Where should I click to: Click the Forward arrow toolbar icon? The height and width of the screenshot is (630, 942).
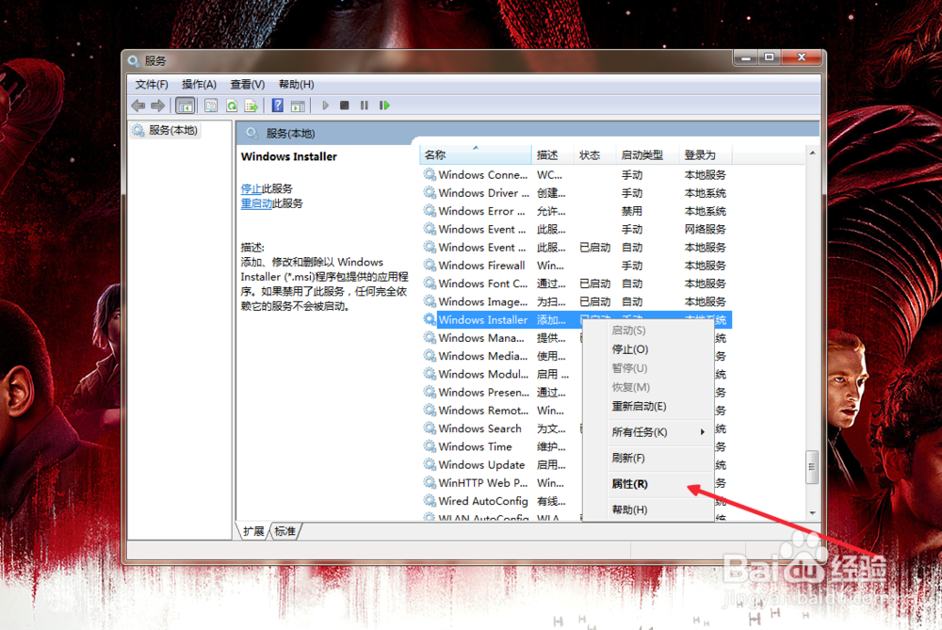pyautogui.click(x=158, y=105)
